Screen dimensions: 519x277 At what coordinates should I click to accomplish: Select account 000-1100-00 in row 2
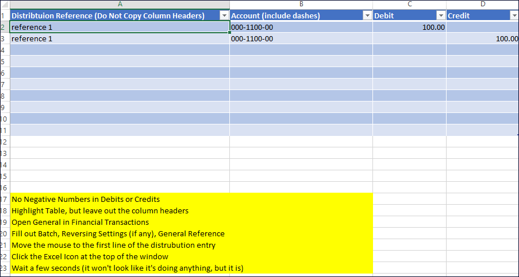coord(301,27)
